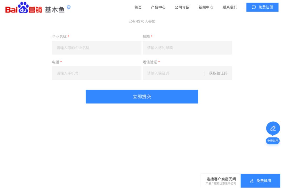Image resolution: width=283 pixels, height=192 pixels.
Task: Click the chat bubble icon in 免费注册
Action: coord(253,7)
